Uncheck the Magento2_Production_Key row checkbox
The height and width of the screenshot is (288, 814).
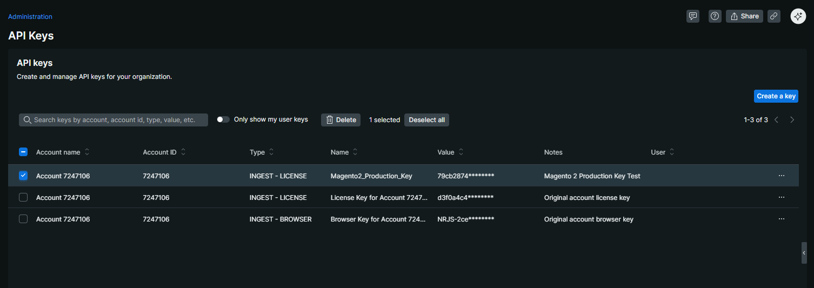click(23, 176)
